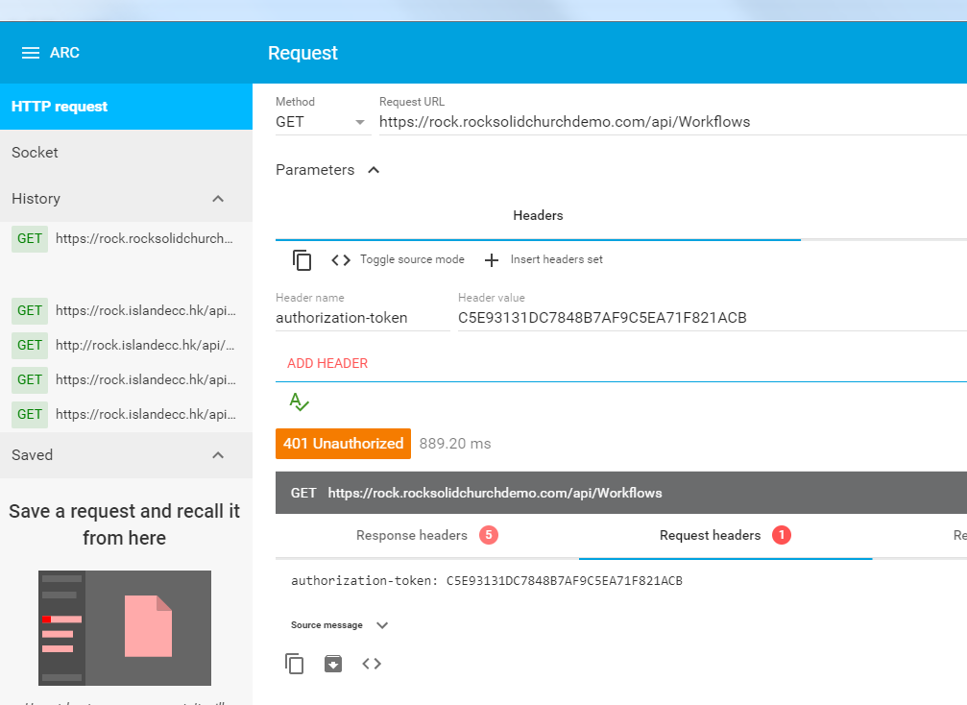This screenshot has height=705, width=967.
Task: Click the plus icon for Insert headers set
Action: (x=492, y=260)
